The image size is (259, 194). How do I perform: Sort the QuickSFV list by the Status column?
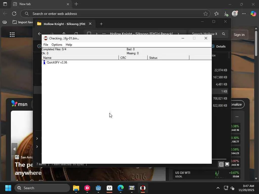tap(168, 58)
